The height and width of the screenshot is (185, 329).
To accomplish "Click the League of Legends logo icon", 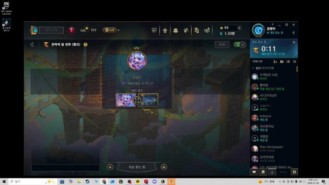I will click(x=34, y=30).
